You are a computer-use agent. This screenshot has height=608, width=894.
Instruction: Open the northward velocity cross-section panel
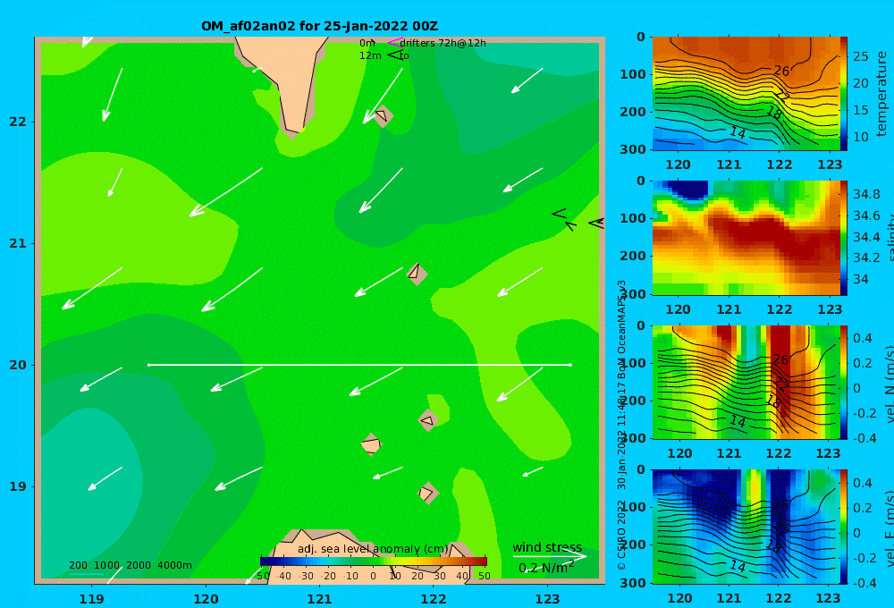746,382
